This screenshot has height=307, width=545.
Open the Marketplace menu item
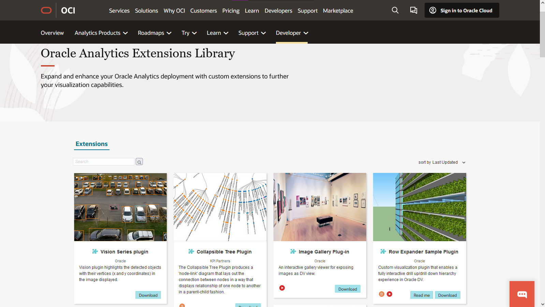[338, 11]
